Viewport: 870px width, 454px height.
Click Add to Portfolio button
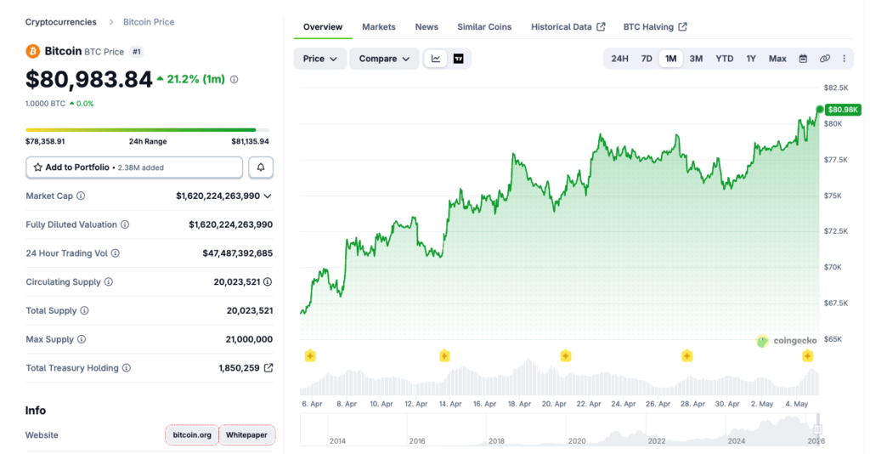[x=134, y=167]
